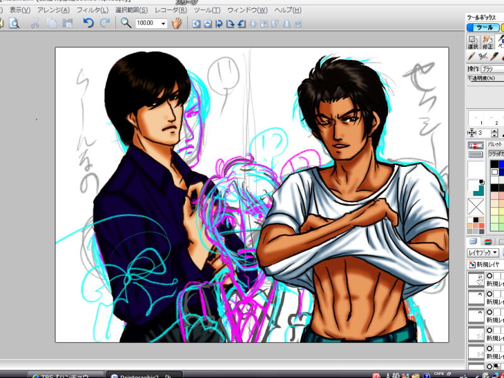
Task: Toggle visibility of the topmost layer
Action: pos(489,275)
